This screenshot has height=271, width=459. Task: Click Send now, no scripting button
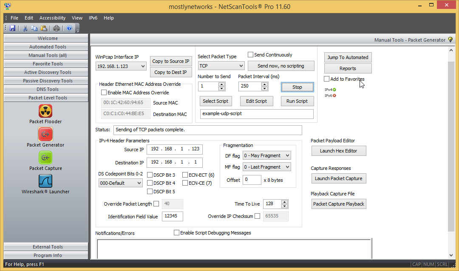click(281, 66)
